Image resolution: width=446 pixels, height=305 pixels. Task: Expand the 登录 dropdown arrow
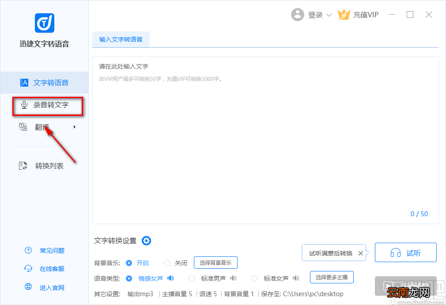(x=329, y=15)
